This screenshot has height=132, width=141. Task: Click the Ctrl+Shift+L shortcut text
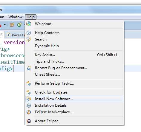(x=108, y=55)
